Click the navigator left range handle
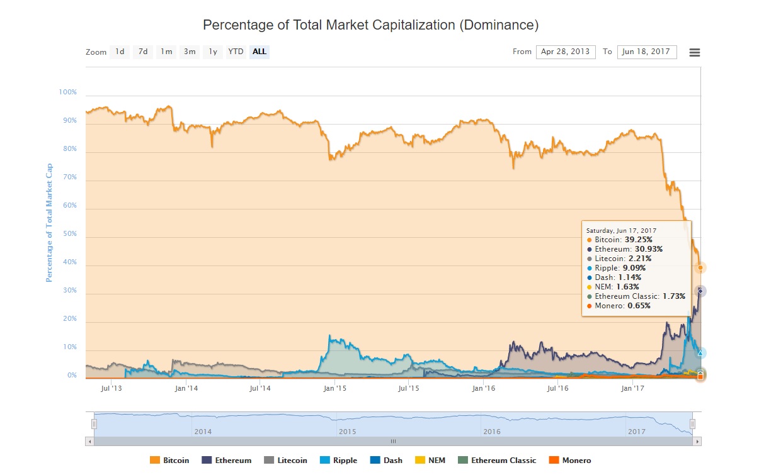The height and width of the screenshot is (475, 759). [x=94, y=424]
